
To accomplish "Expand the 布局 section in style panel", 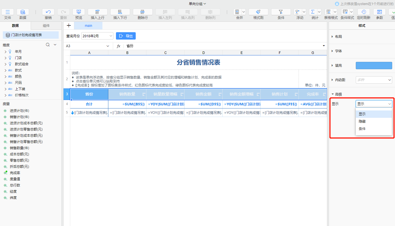I will tap(338, 37).
